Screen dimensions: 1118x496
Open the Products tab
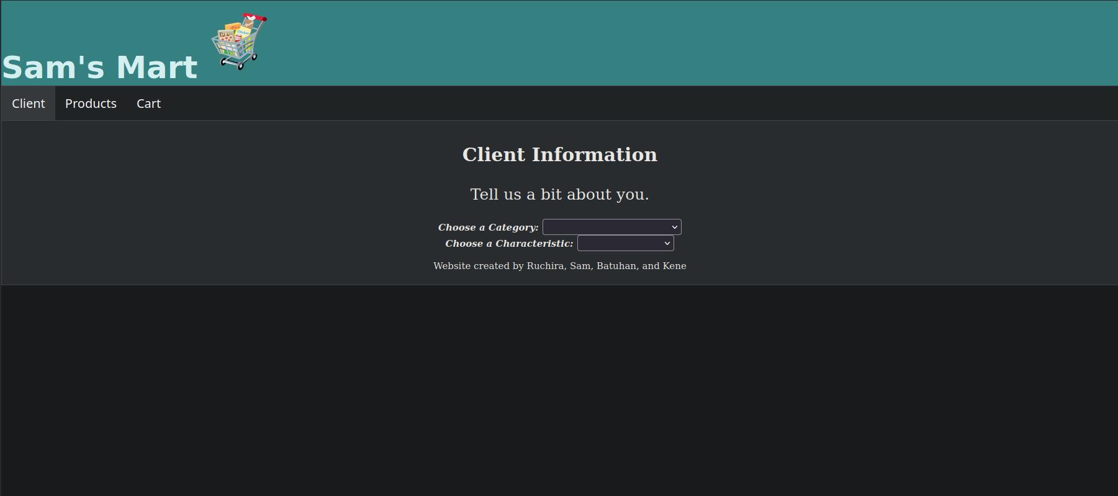[91, 104]
